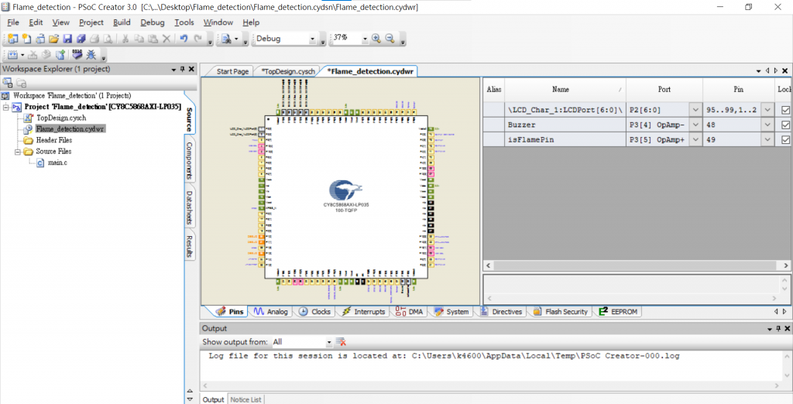The width and height of the screenshot is (793, 404).
Task: Open the Project menu
Action: [x=91, y=22]
